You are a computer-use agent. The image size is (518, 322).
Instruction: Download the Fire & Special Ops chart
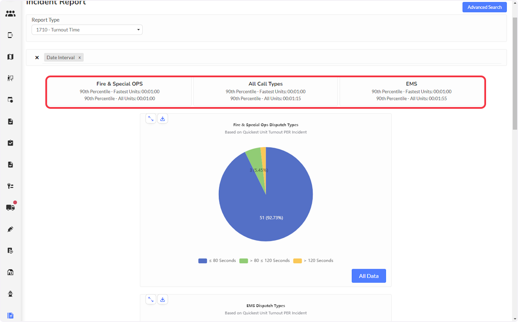point(163,118)
